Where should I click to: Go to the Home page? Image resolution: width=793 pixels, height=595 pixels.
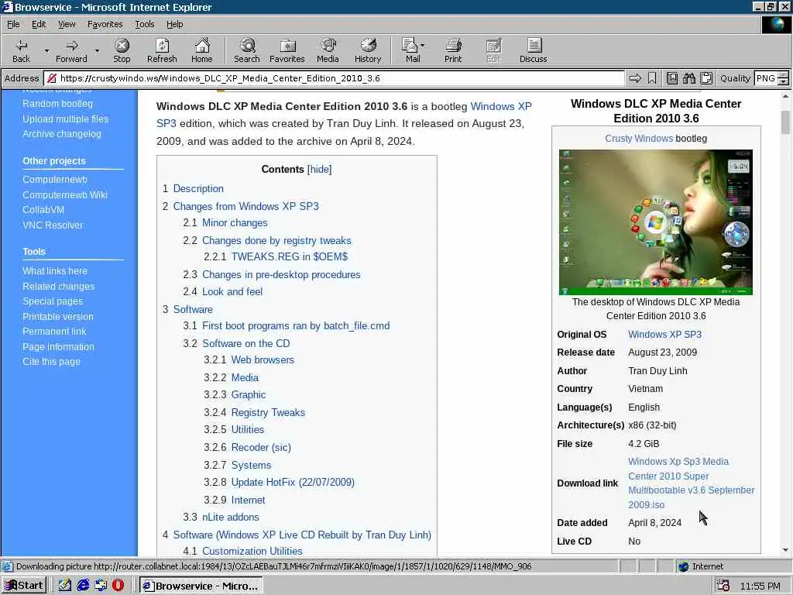[x=202, y=50]
